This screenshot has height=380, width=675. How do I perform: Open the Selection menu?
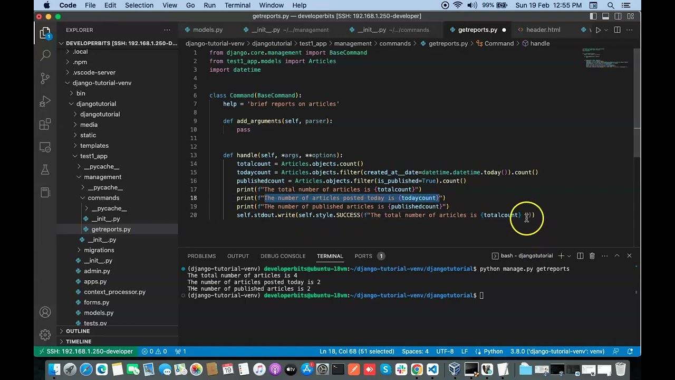[x=139, y=5]
